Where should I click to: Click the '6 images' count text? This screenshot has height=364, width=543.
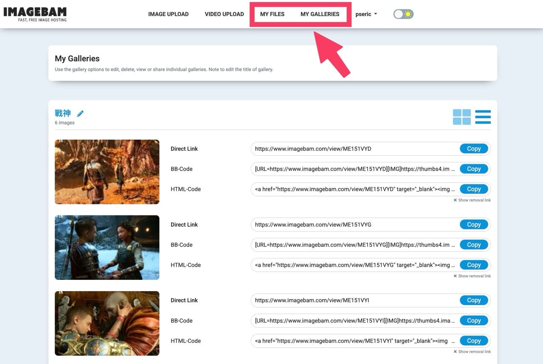point(64,123)
